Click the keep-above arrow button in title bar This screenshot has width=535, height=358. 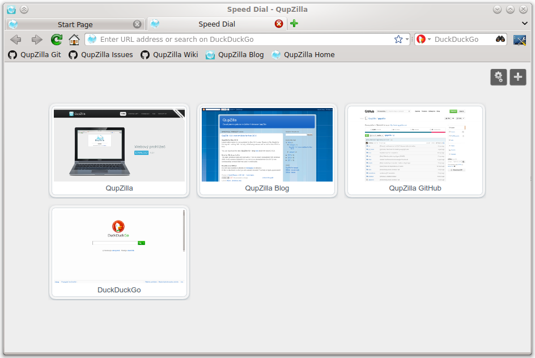click(x=24, y=10)
